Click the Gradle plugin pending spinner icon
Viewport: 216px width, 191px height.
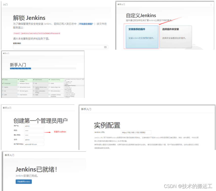(x=49, y=83)
